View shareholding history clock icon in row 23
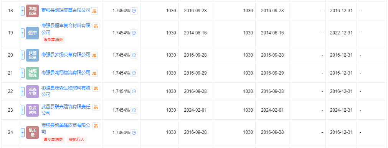The height and width of the screenshot is (148, 388). 134,110
